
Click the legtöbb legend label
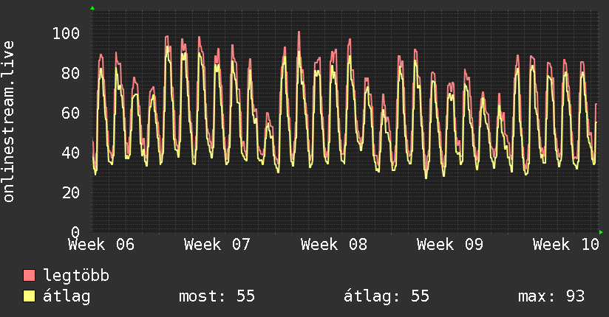click(76, 276)
